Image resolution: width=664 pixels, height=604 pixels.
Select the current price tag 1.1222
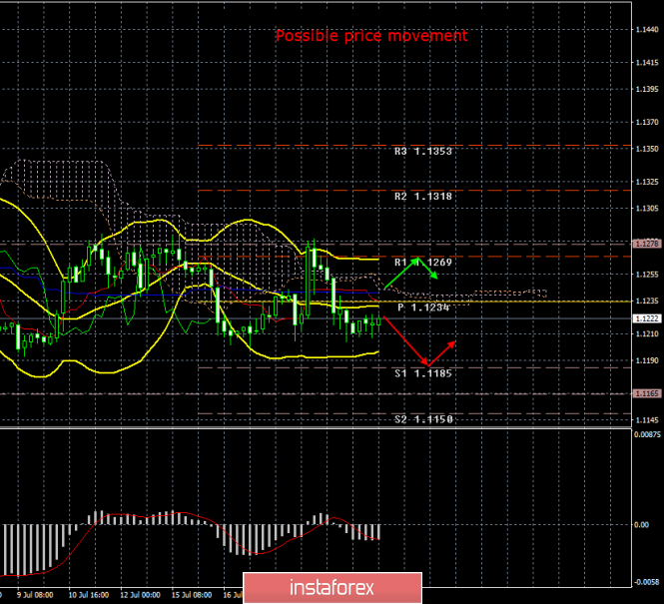(646, 318)
